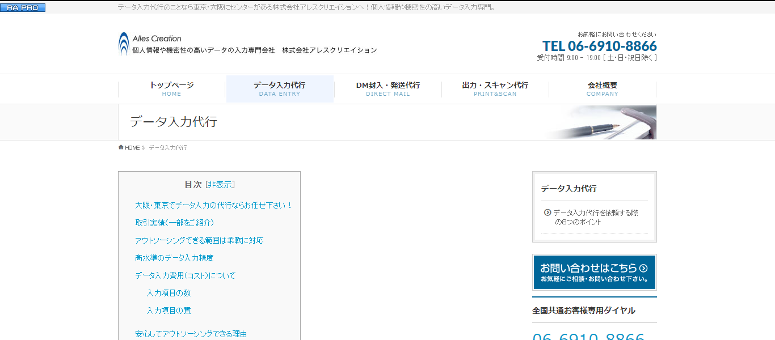Click the お問い合わせはこちら banner button
775x340 pixels.
[x=594, y=272]
